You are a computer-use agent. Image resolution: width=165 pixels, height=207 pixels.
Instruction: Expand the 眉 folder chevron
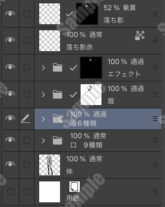click(43, 95)
